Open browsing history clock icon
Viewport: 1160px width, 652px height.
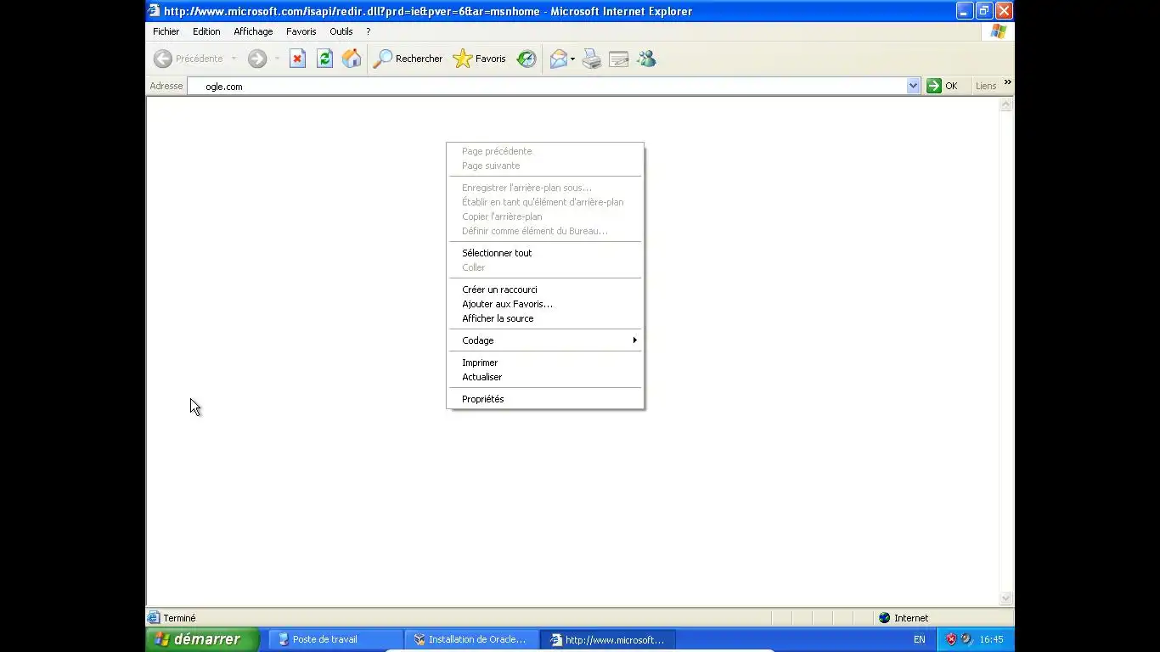[x=527, y=59]
